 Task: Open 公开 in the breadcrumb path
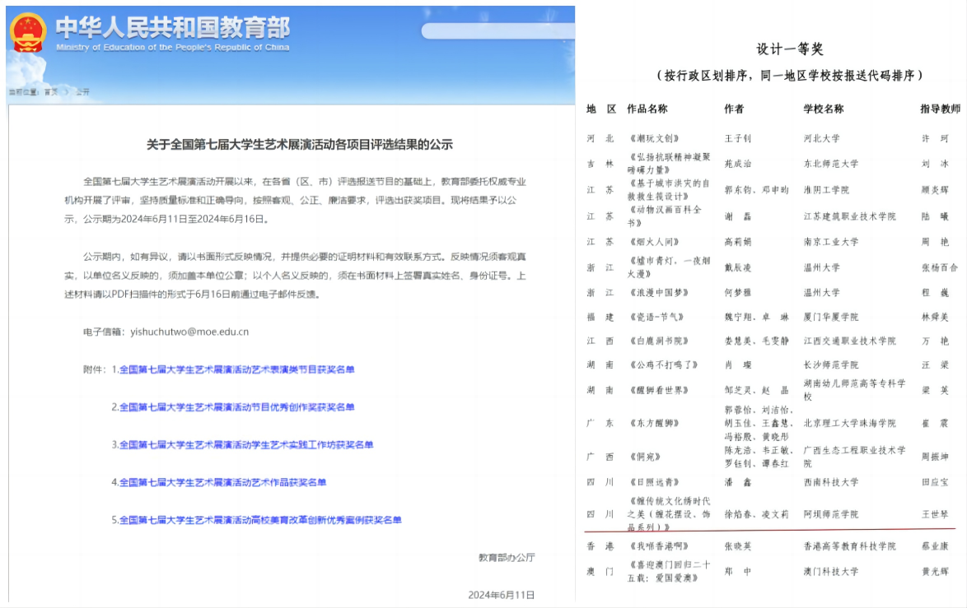coord(82,92)
